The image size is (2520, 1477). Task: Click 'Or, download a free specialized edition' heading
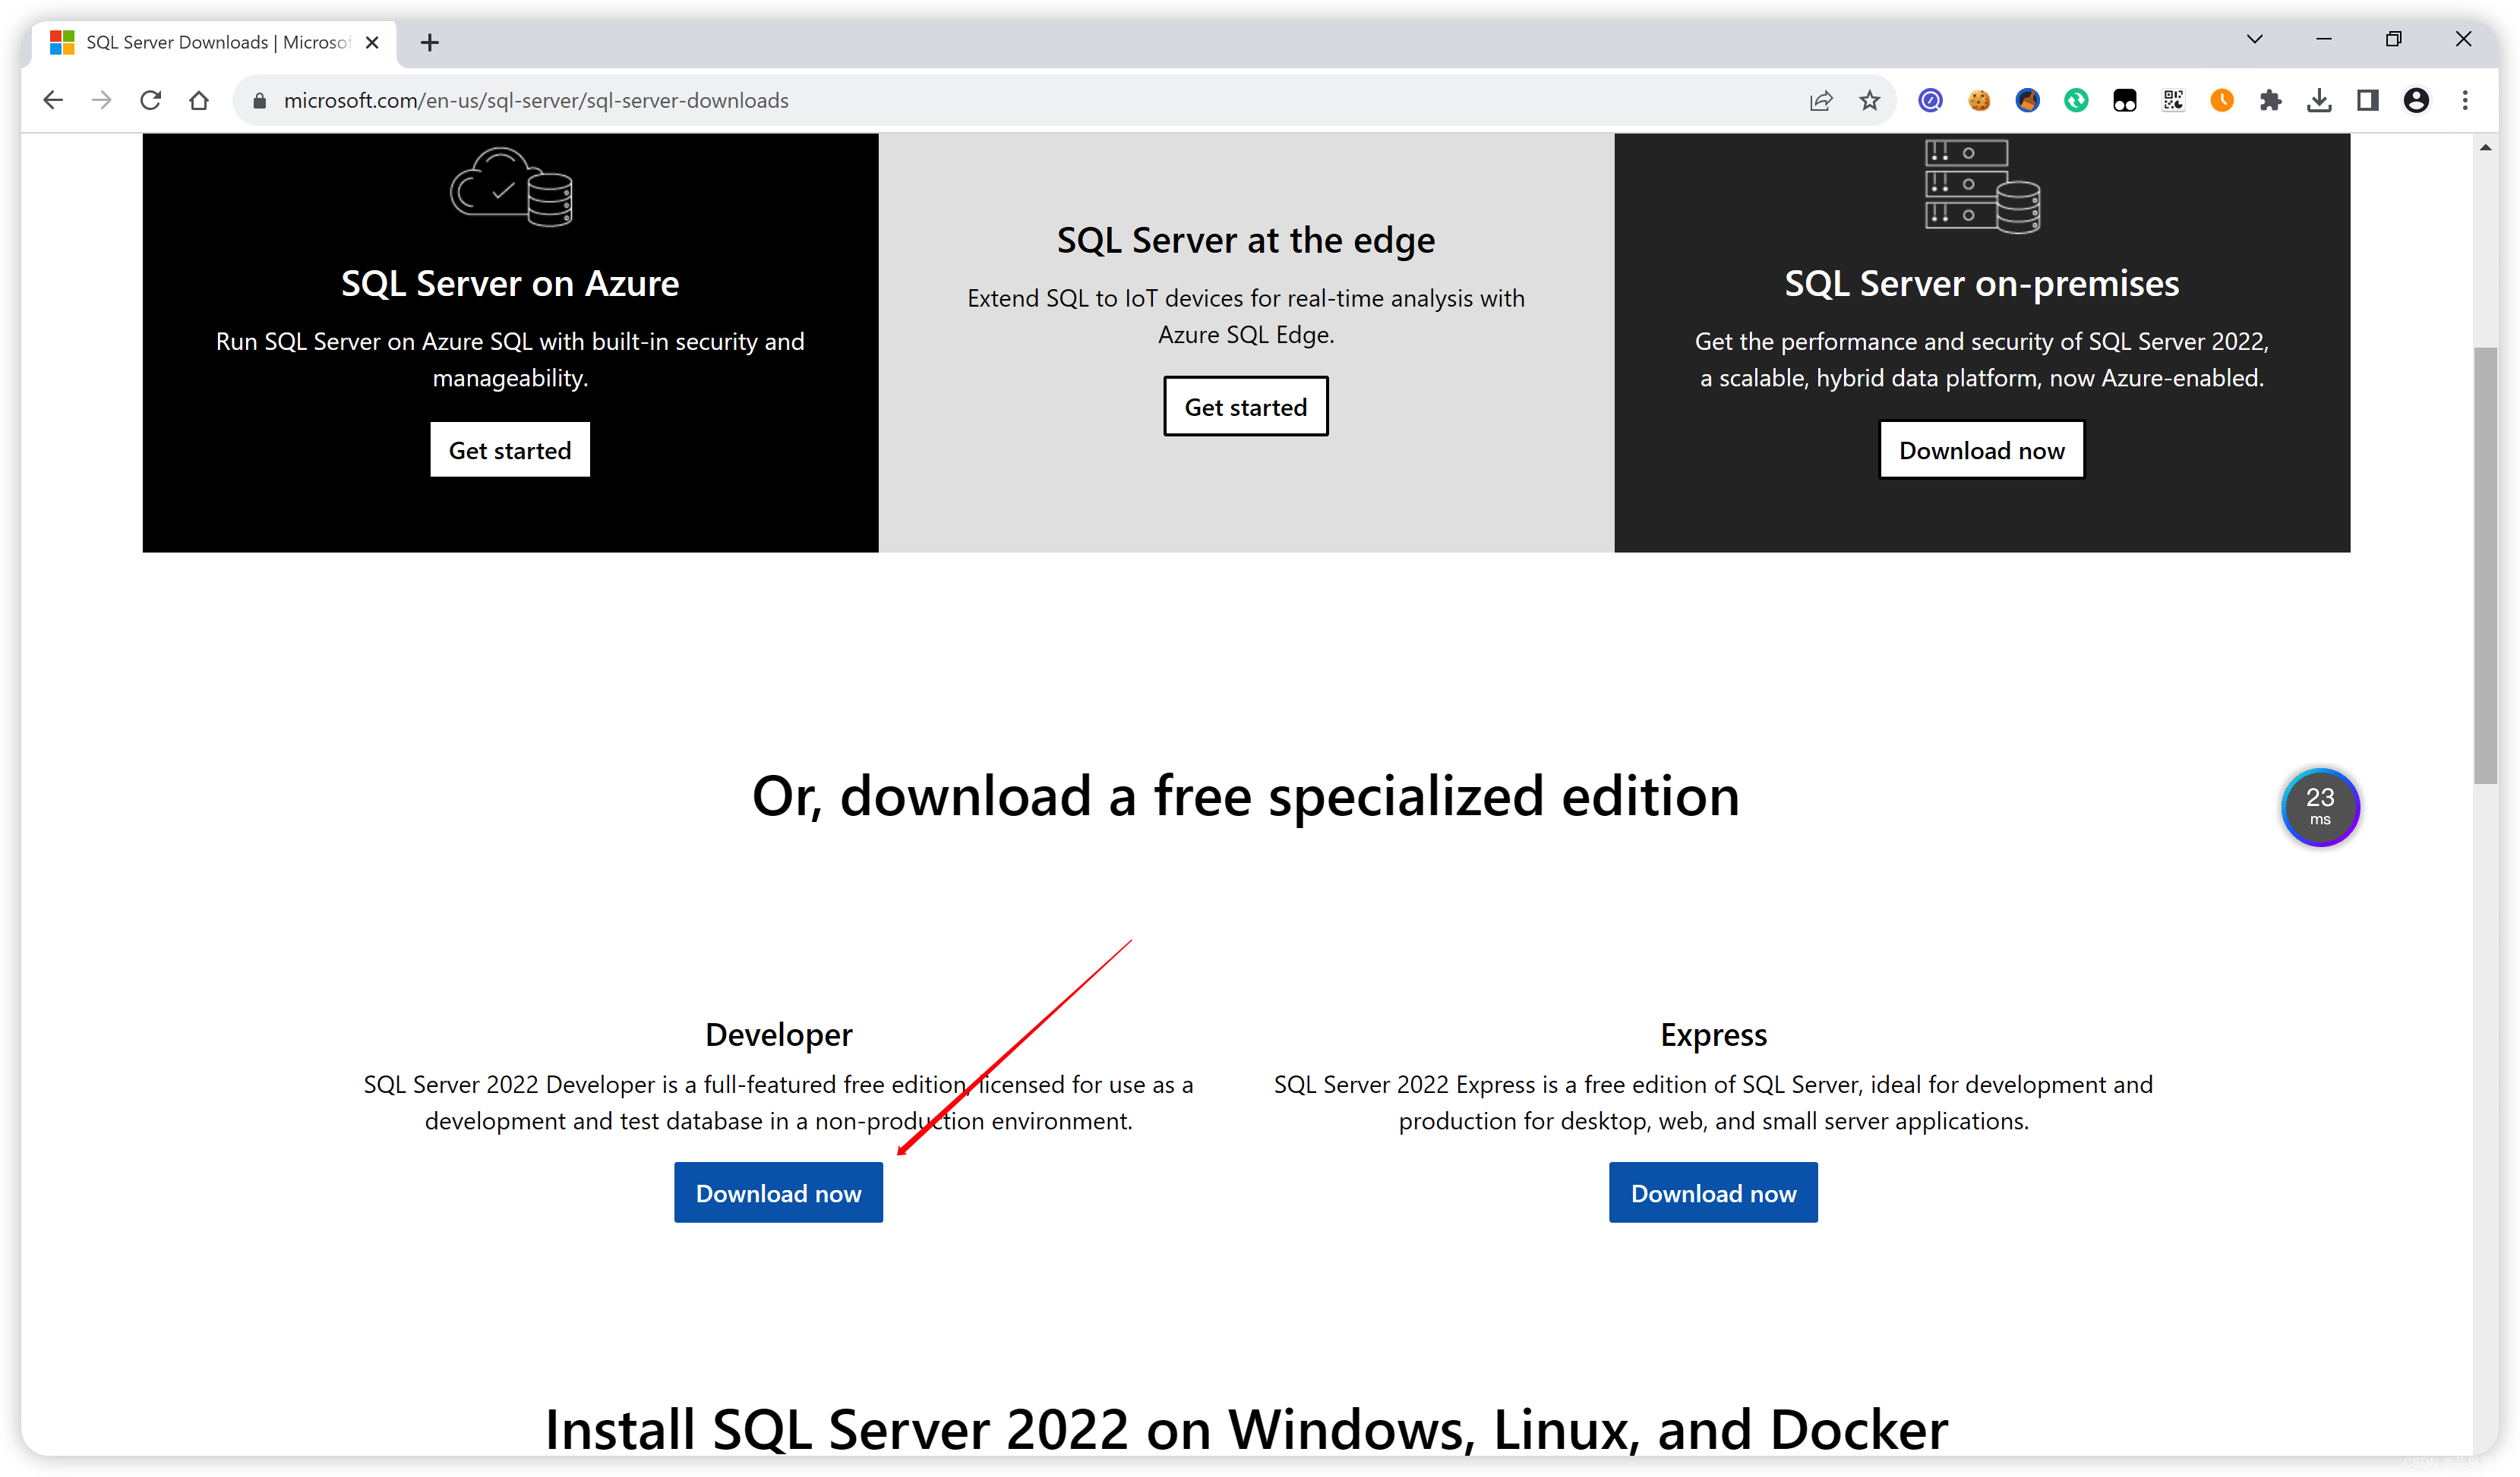[x=1246, y=796]
